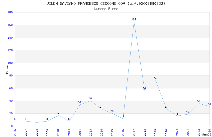Viewport: 212px width, 137px height.
Task: Click the 40 data label for 2013
Action: [x=90, y=99]
